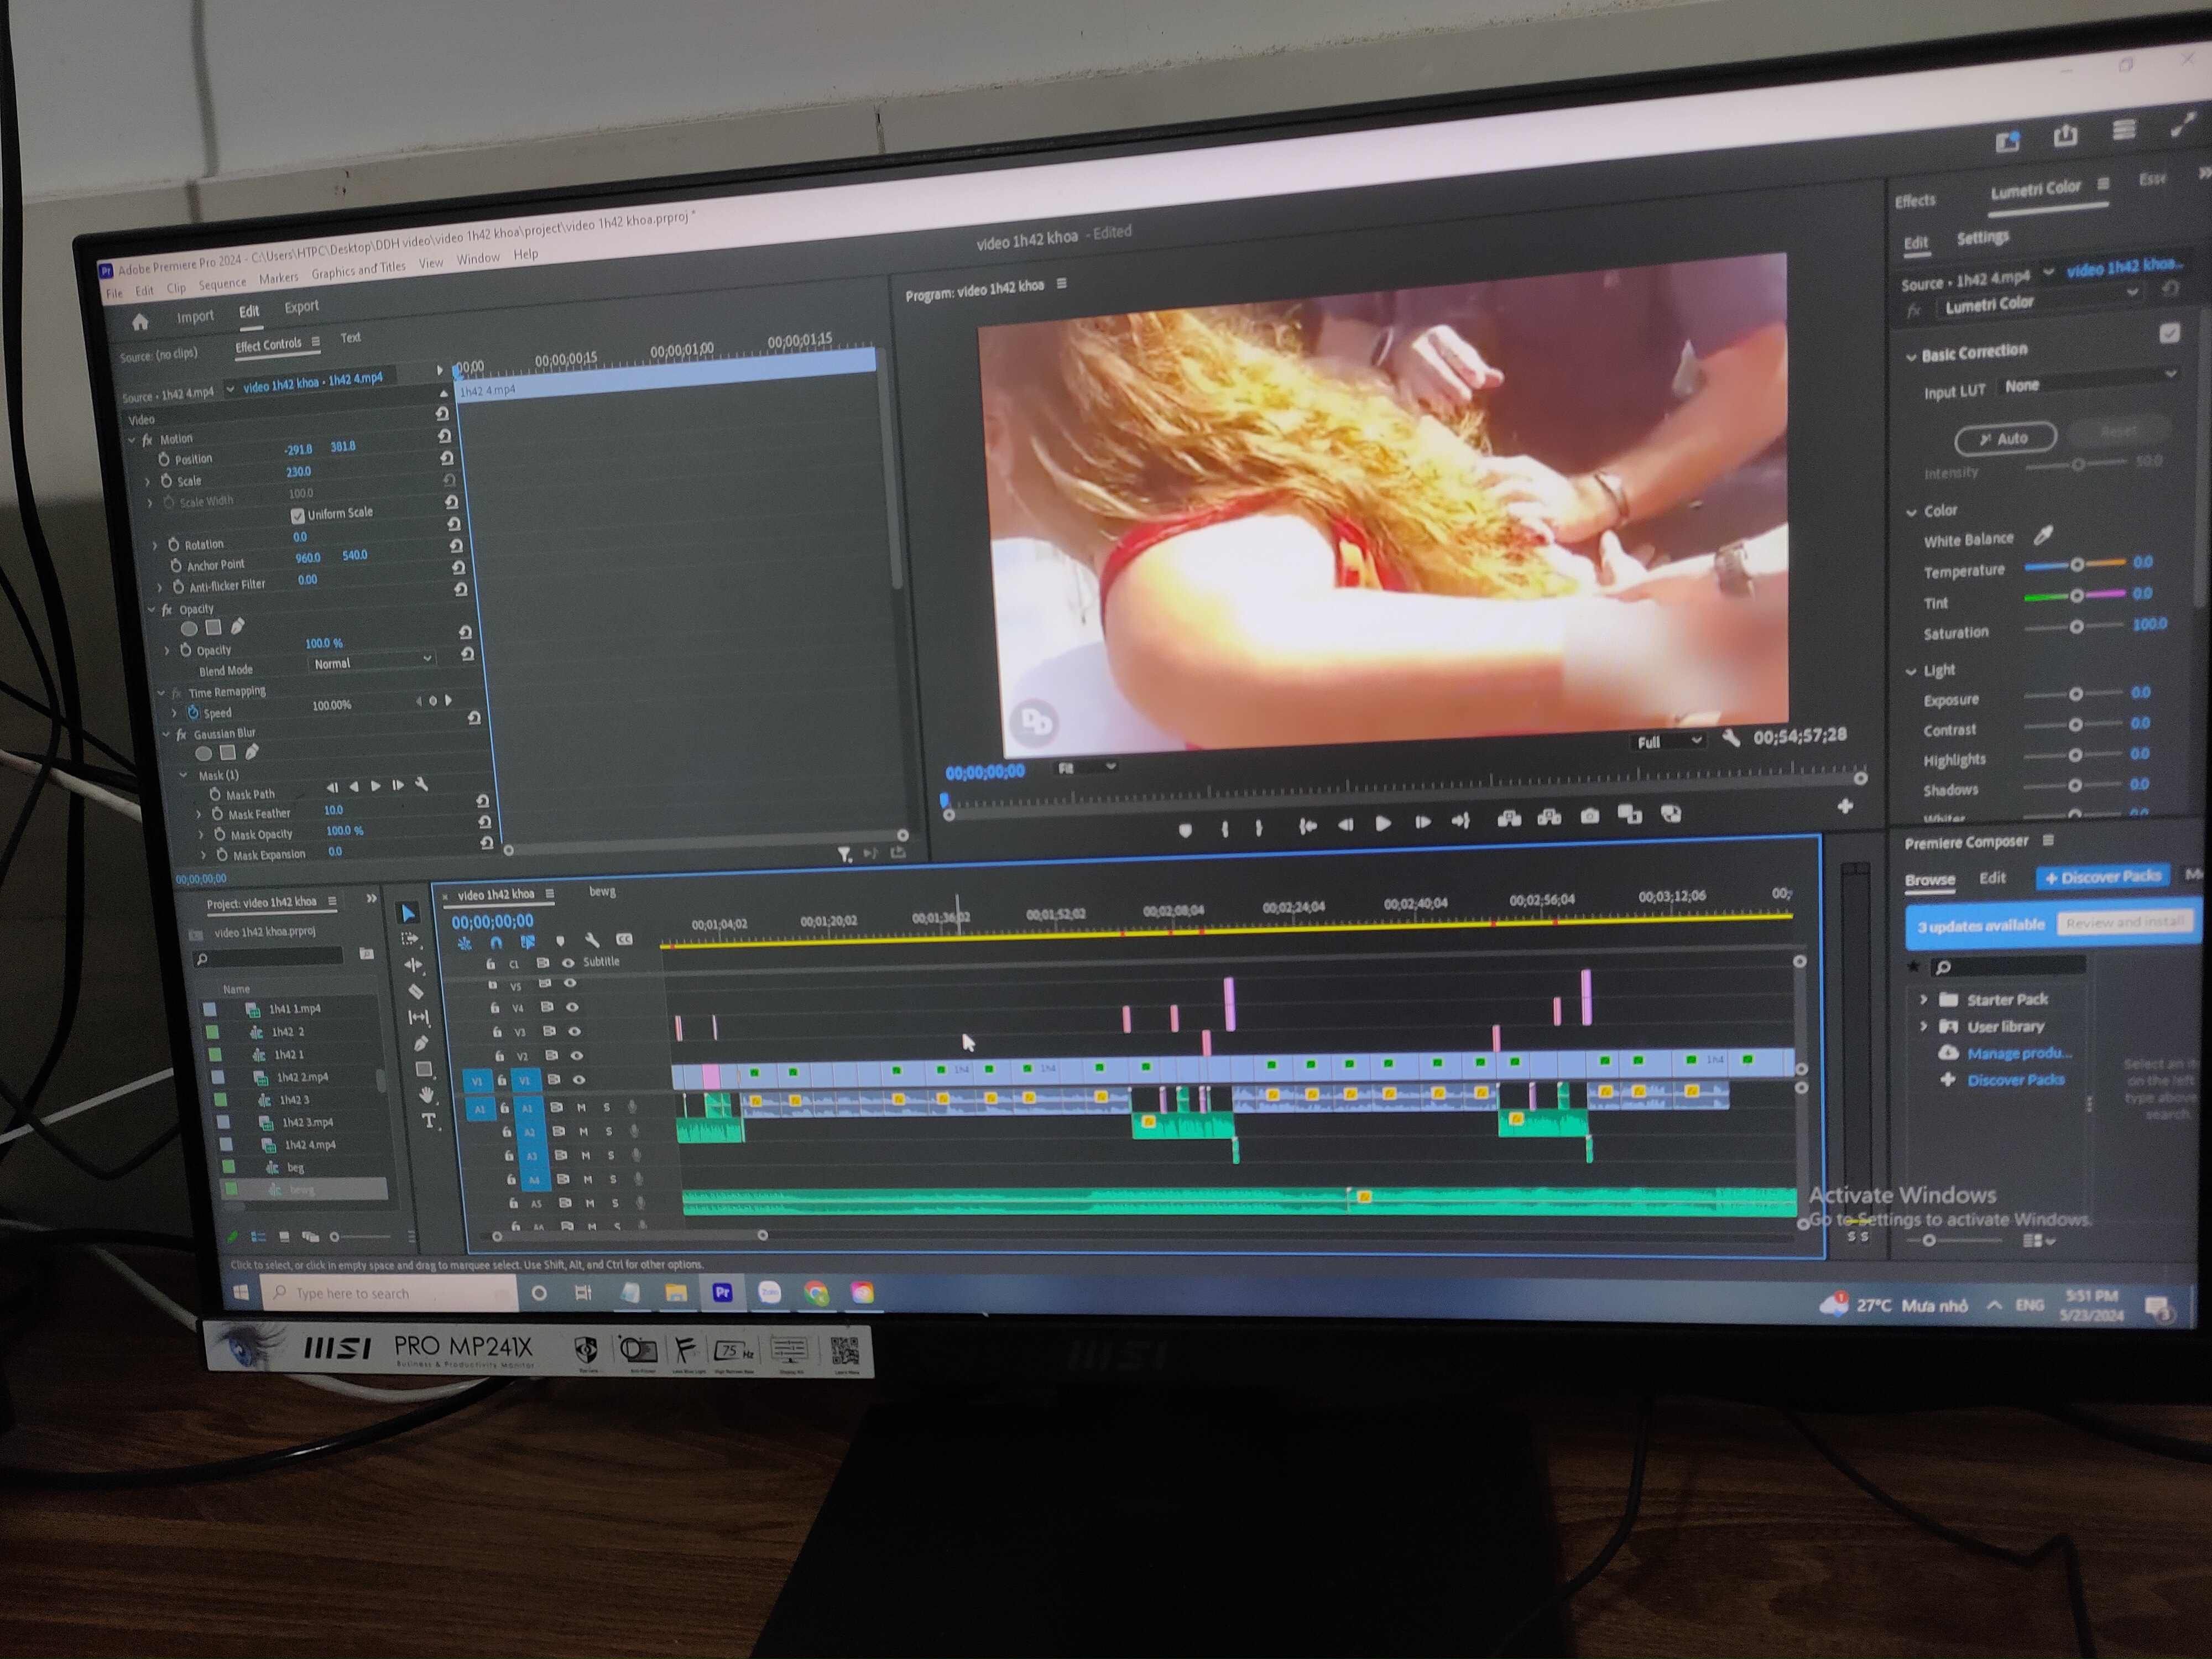Image resolution: width=2212 pixels, height=1659 pixels.
Task: Mute audio track A2
Action: tap(584, 1131)
